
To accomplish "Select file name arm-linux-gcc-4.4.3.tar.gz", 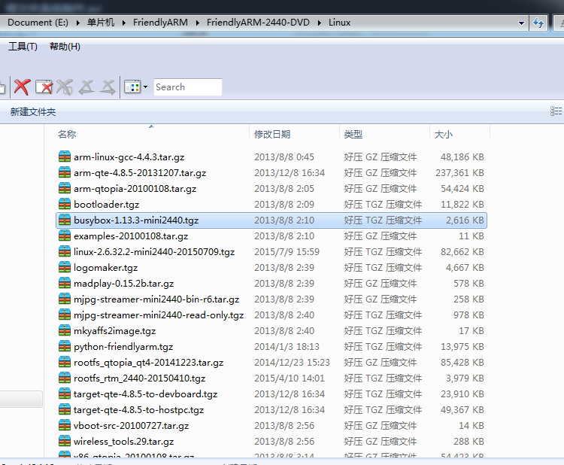I will coord(129,157).
